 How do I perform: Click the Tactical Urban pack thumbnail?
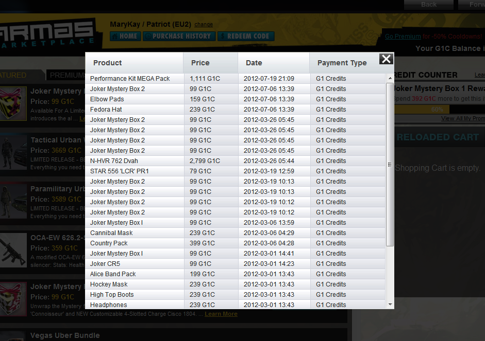point(13,152)
